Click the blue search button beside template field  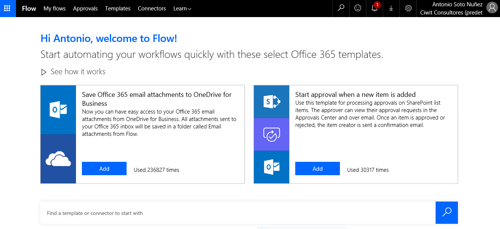pyautogui.click(x=446, y=213)
